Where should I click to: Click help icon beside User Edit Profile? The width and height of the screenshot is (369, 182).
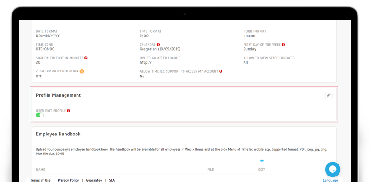tap(68, 111)
